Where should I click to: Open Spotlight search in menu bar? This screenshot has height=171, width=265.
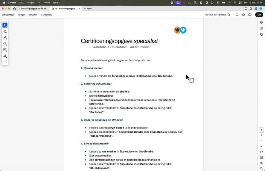(235, 3)
